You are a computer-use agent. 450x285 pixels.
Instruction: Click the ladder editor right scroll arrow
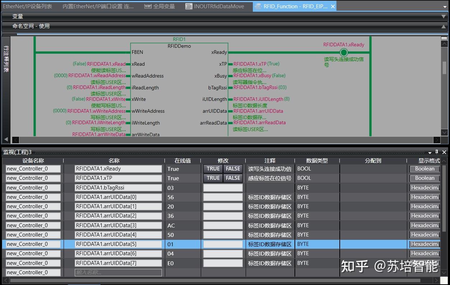437,140
